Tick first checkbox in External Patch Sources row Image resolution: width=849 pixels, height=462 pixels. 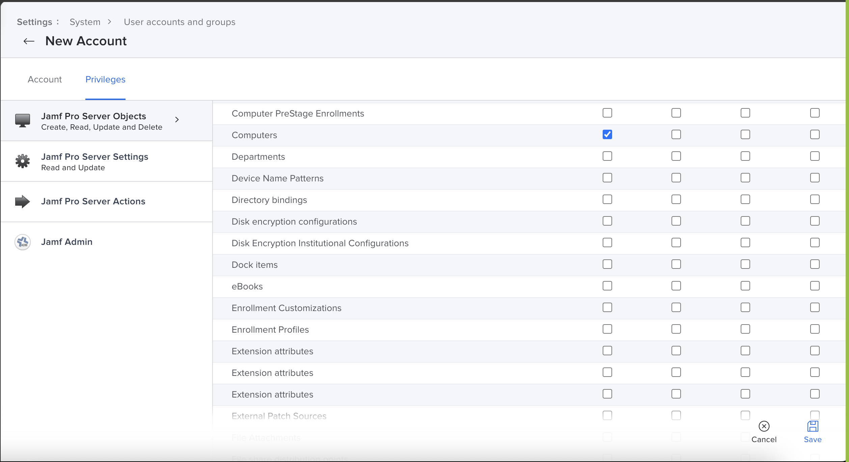coord(607,415)
